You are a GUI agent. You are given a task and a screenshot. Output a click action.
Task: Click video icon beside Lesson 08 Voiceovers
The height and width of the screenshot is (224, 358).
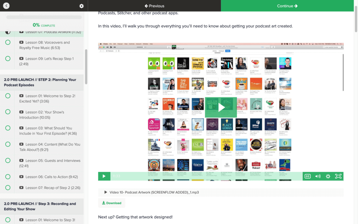21,42
